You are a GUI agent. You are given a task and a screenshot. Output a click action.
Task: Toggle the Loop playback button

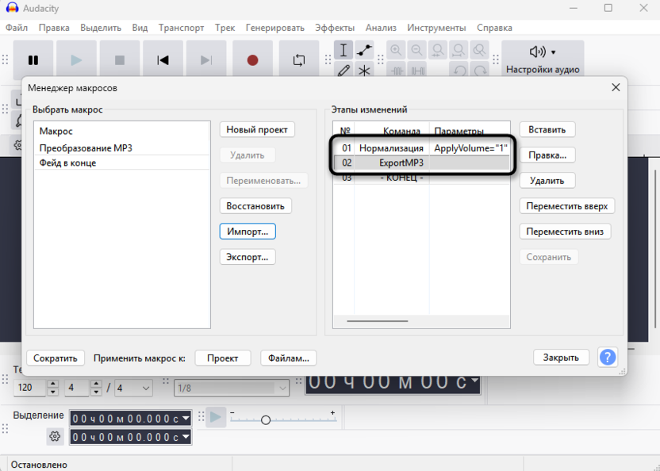pos(299,60)
